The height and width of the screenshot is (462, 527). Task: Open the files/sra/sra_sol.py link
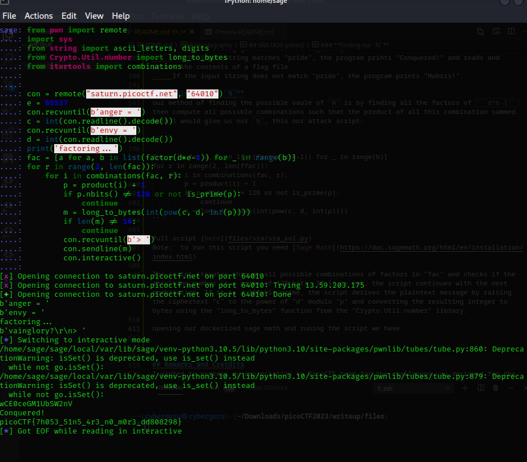[268, 238]
